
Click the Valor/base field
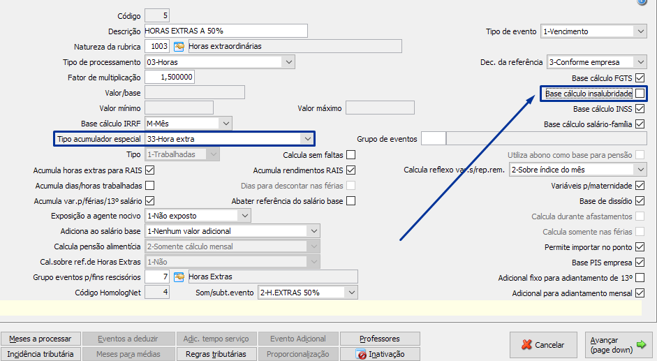pyautogui.click(x=194, y=93)
